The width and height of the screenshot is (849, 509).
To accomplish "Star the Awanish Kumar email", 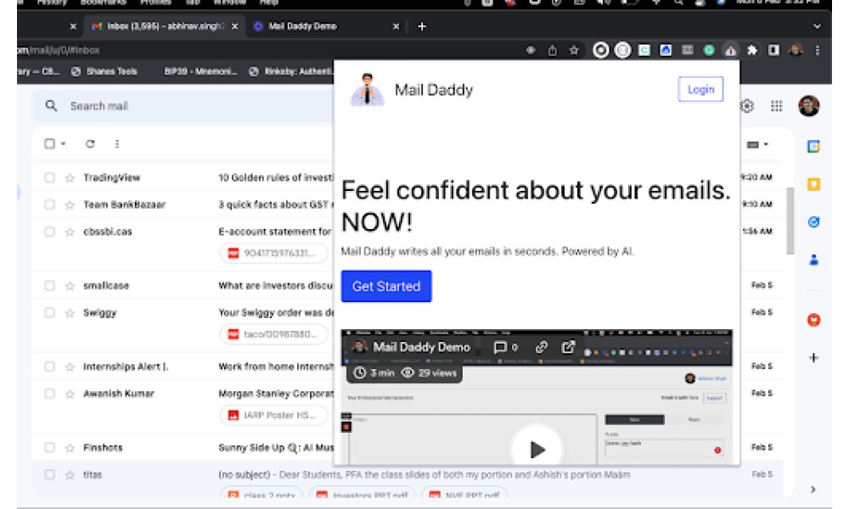I will click(x=70, y=394).
